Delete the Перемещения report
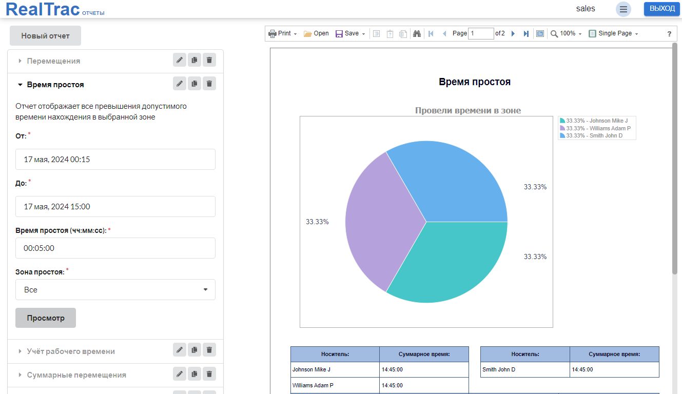This screenshot has height=394, width=682. coord(209,60)
